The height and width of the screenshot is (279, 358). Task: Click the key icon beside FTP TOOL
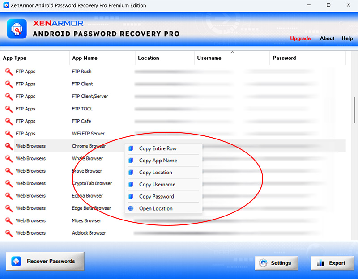pyautogui.click(x=9, y=109)
